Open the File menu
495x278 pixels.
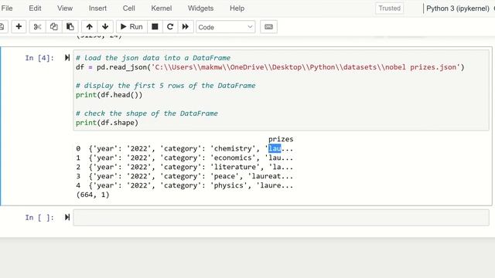point(7,8)
